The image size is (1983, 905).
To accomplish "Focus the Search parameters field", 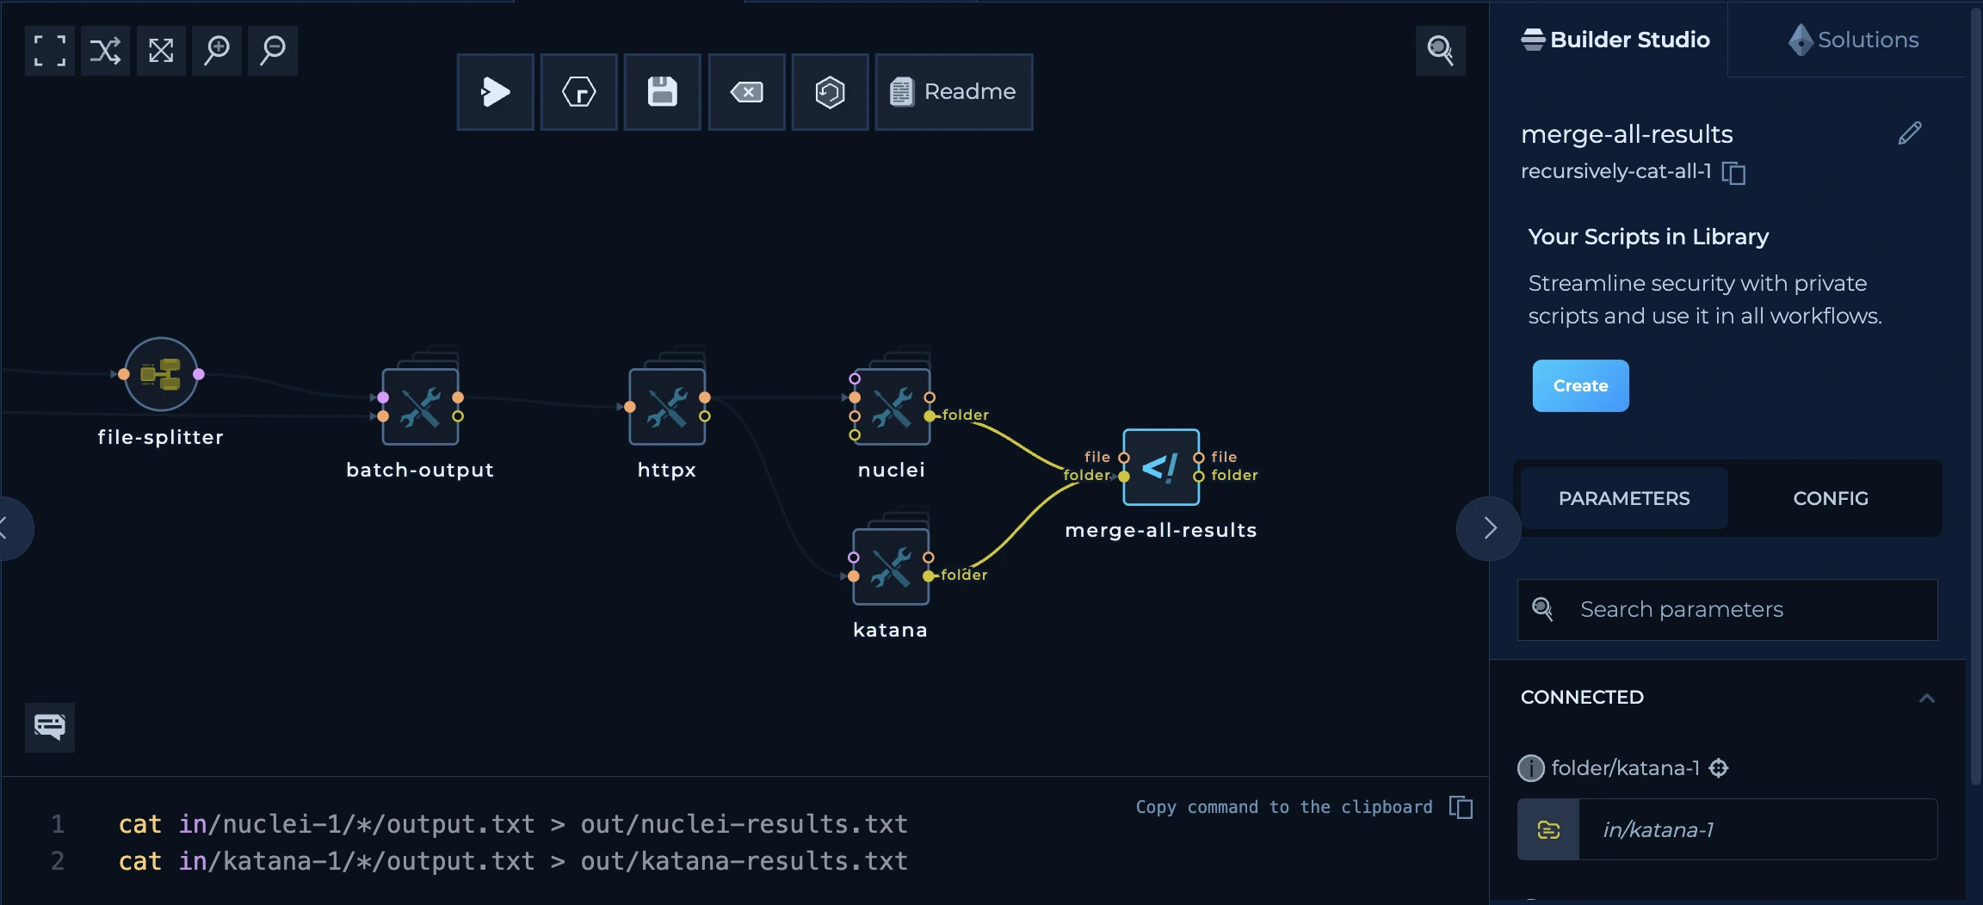I will 1727,610.
